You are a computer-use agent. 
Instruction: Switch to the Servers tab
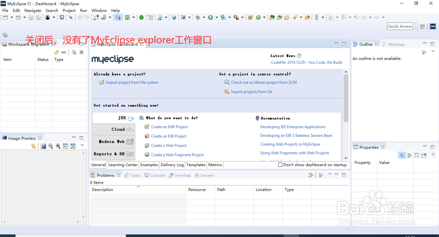pyautogui.click(x=205, y=175)
